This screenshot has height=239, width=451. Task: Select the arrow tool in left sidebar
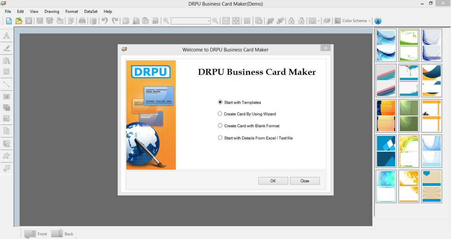pyautogui.click(x=7, y=168)
